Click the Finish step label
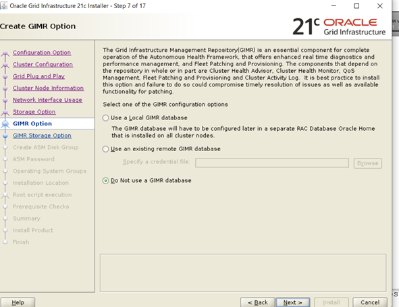The width and height of the screenshot is (399, 307). click(x=21, y=242)
